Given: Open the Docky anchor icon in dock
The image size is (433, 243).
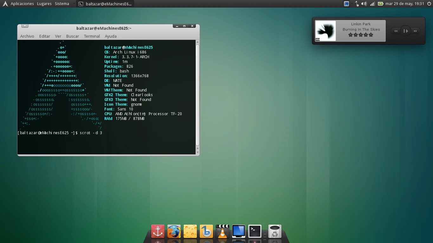Looking at the screenshot, I should (158, 231).
